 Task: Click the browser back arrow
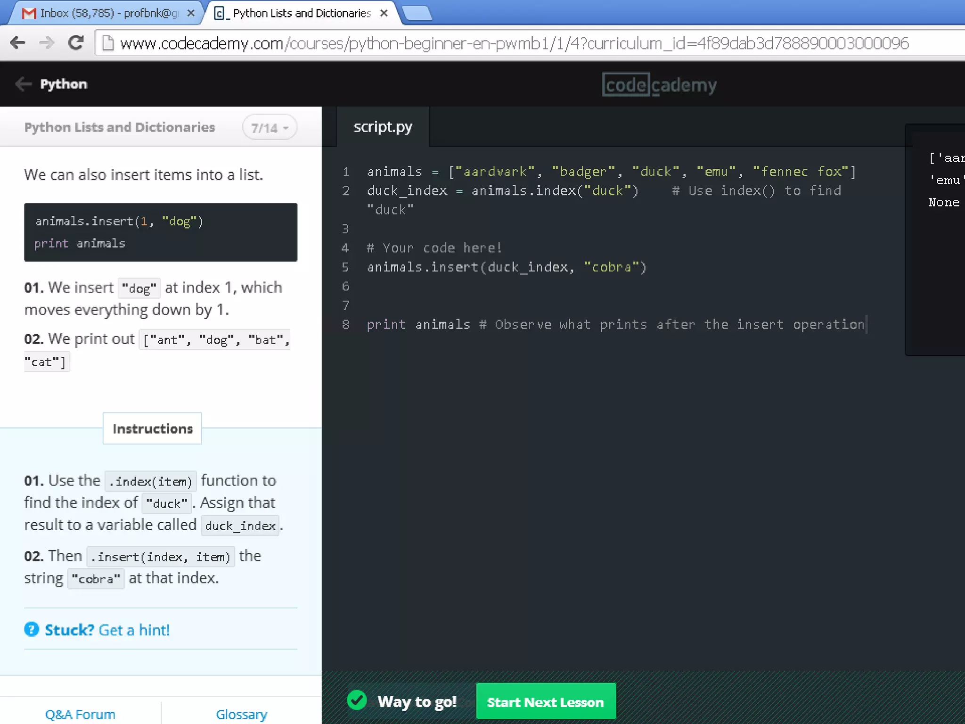pyautogui.click(x=18, y=43)
